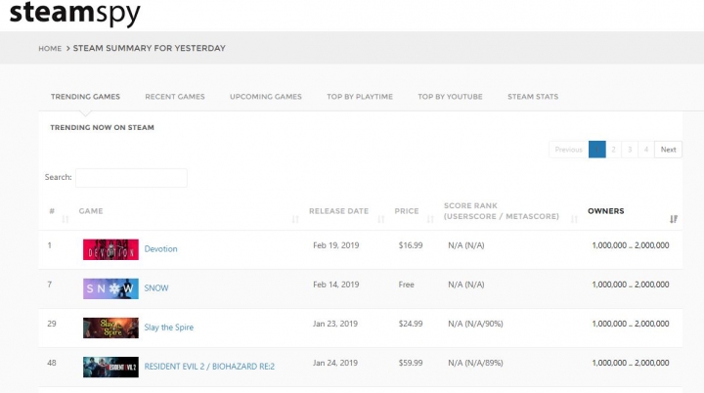
Task: Click the N/A (N/A/89%) score cell
Action: tap(475, 363)
